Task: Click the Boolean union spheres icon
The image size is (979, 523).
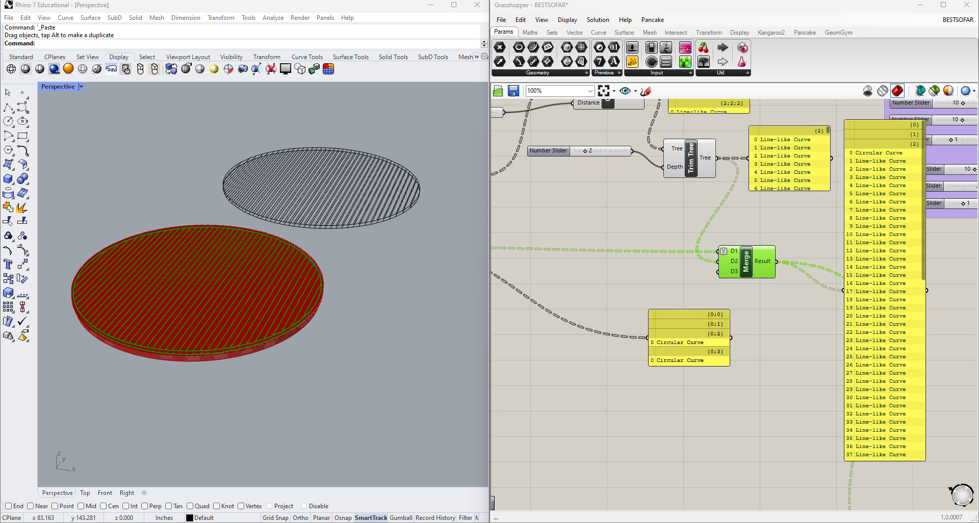Action: pyautogui.click(x=22, y=178)
